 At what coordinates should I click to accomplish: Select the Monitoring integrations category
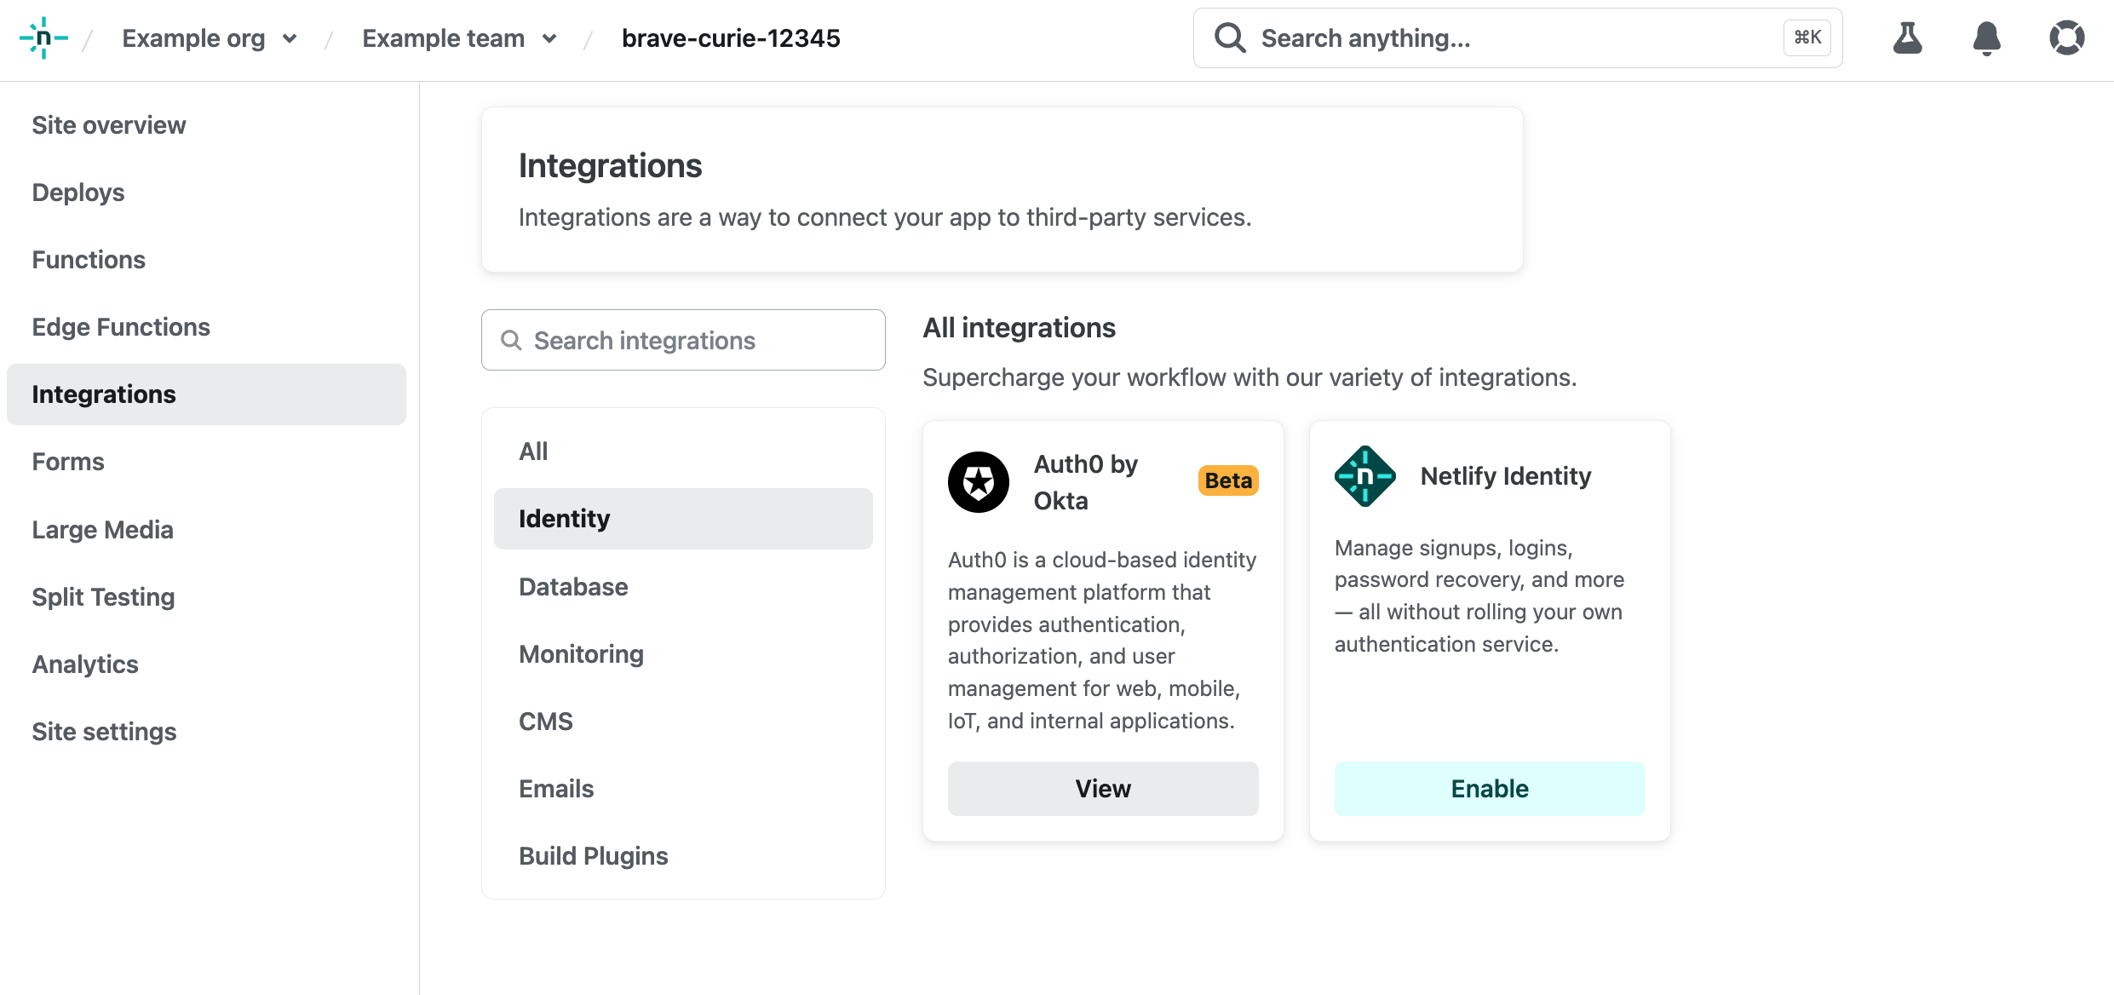point(581,654)
